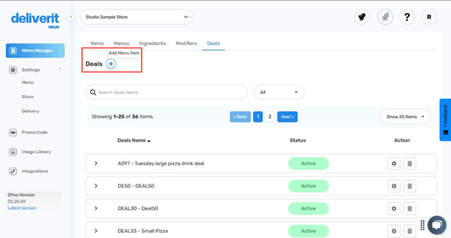Open Menu Manager in sidebar
The image size is (451, 238).
[35, 51]
